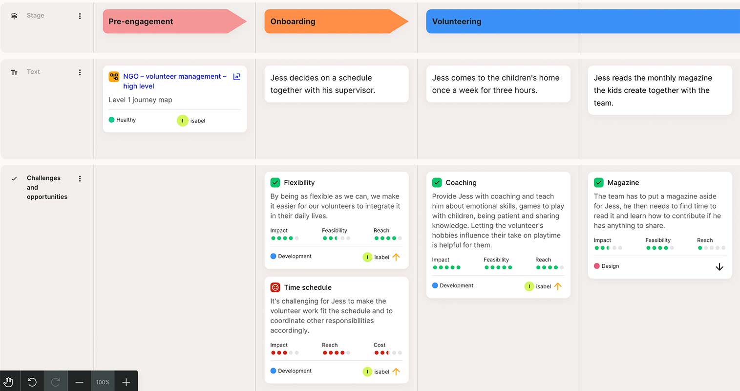The height and width of the screenshot is (391, 740).
Task: Open NGO journey map via external link icon
Action: [x=237, y=77]
